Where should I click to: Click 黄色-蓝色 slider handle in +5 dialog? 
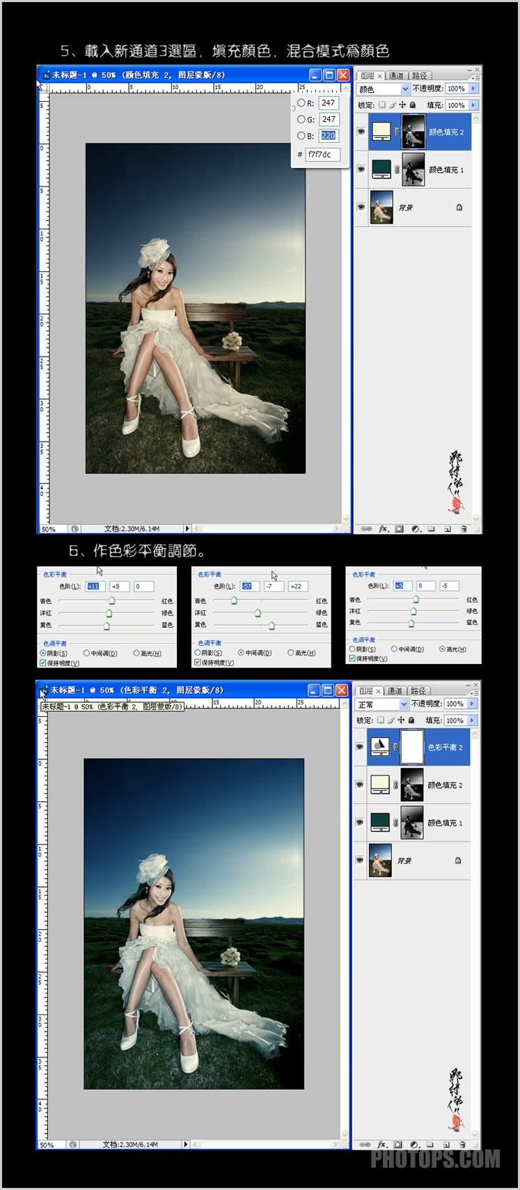click(x=412, y=622)
